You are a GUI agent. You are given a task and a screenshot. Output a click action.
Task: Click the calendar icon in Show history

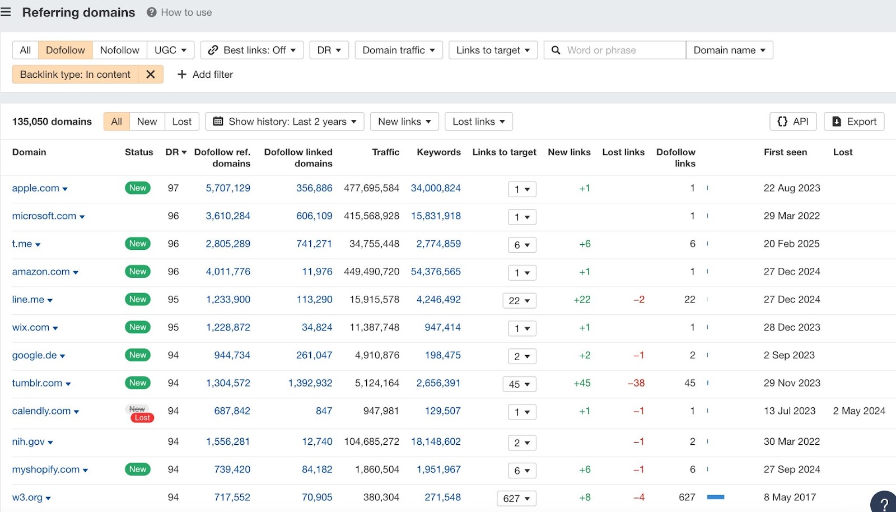(218, 122)
